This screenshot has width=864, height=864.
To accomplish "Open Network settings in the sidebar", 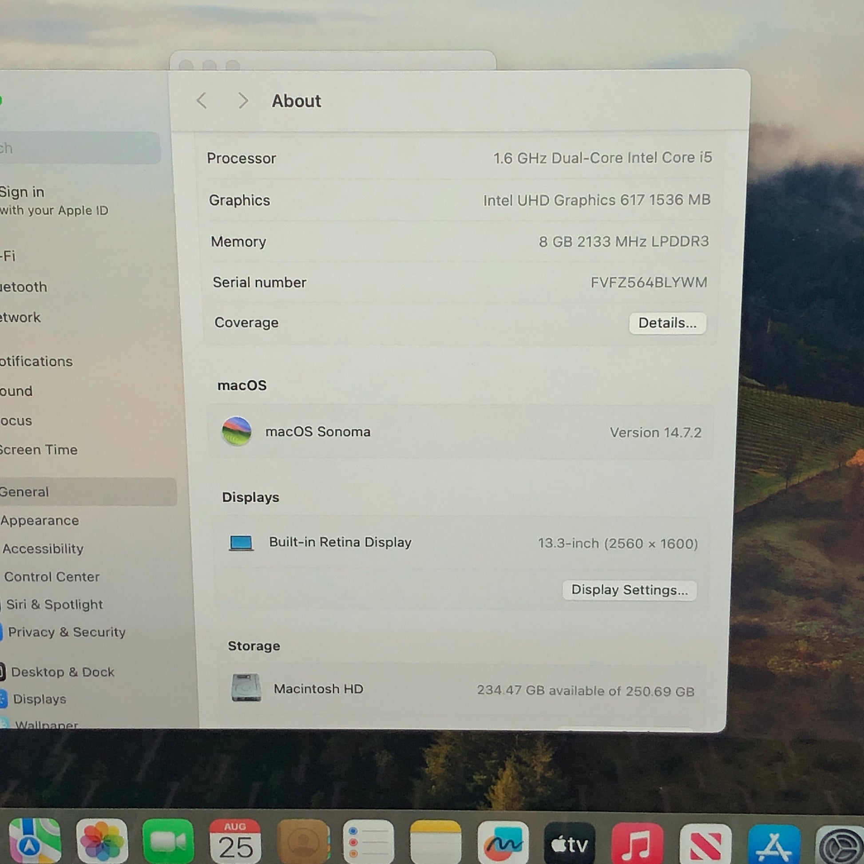I will [20, 317].
